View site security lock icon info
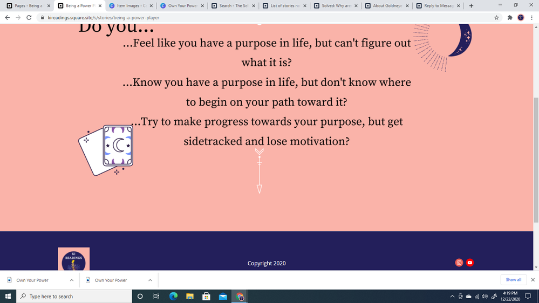Viewport: 539px width, 303px height. [42, 17]
